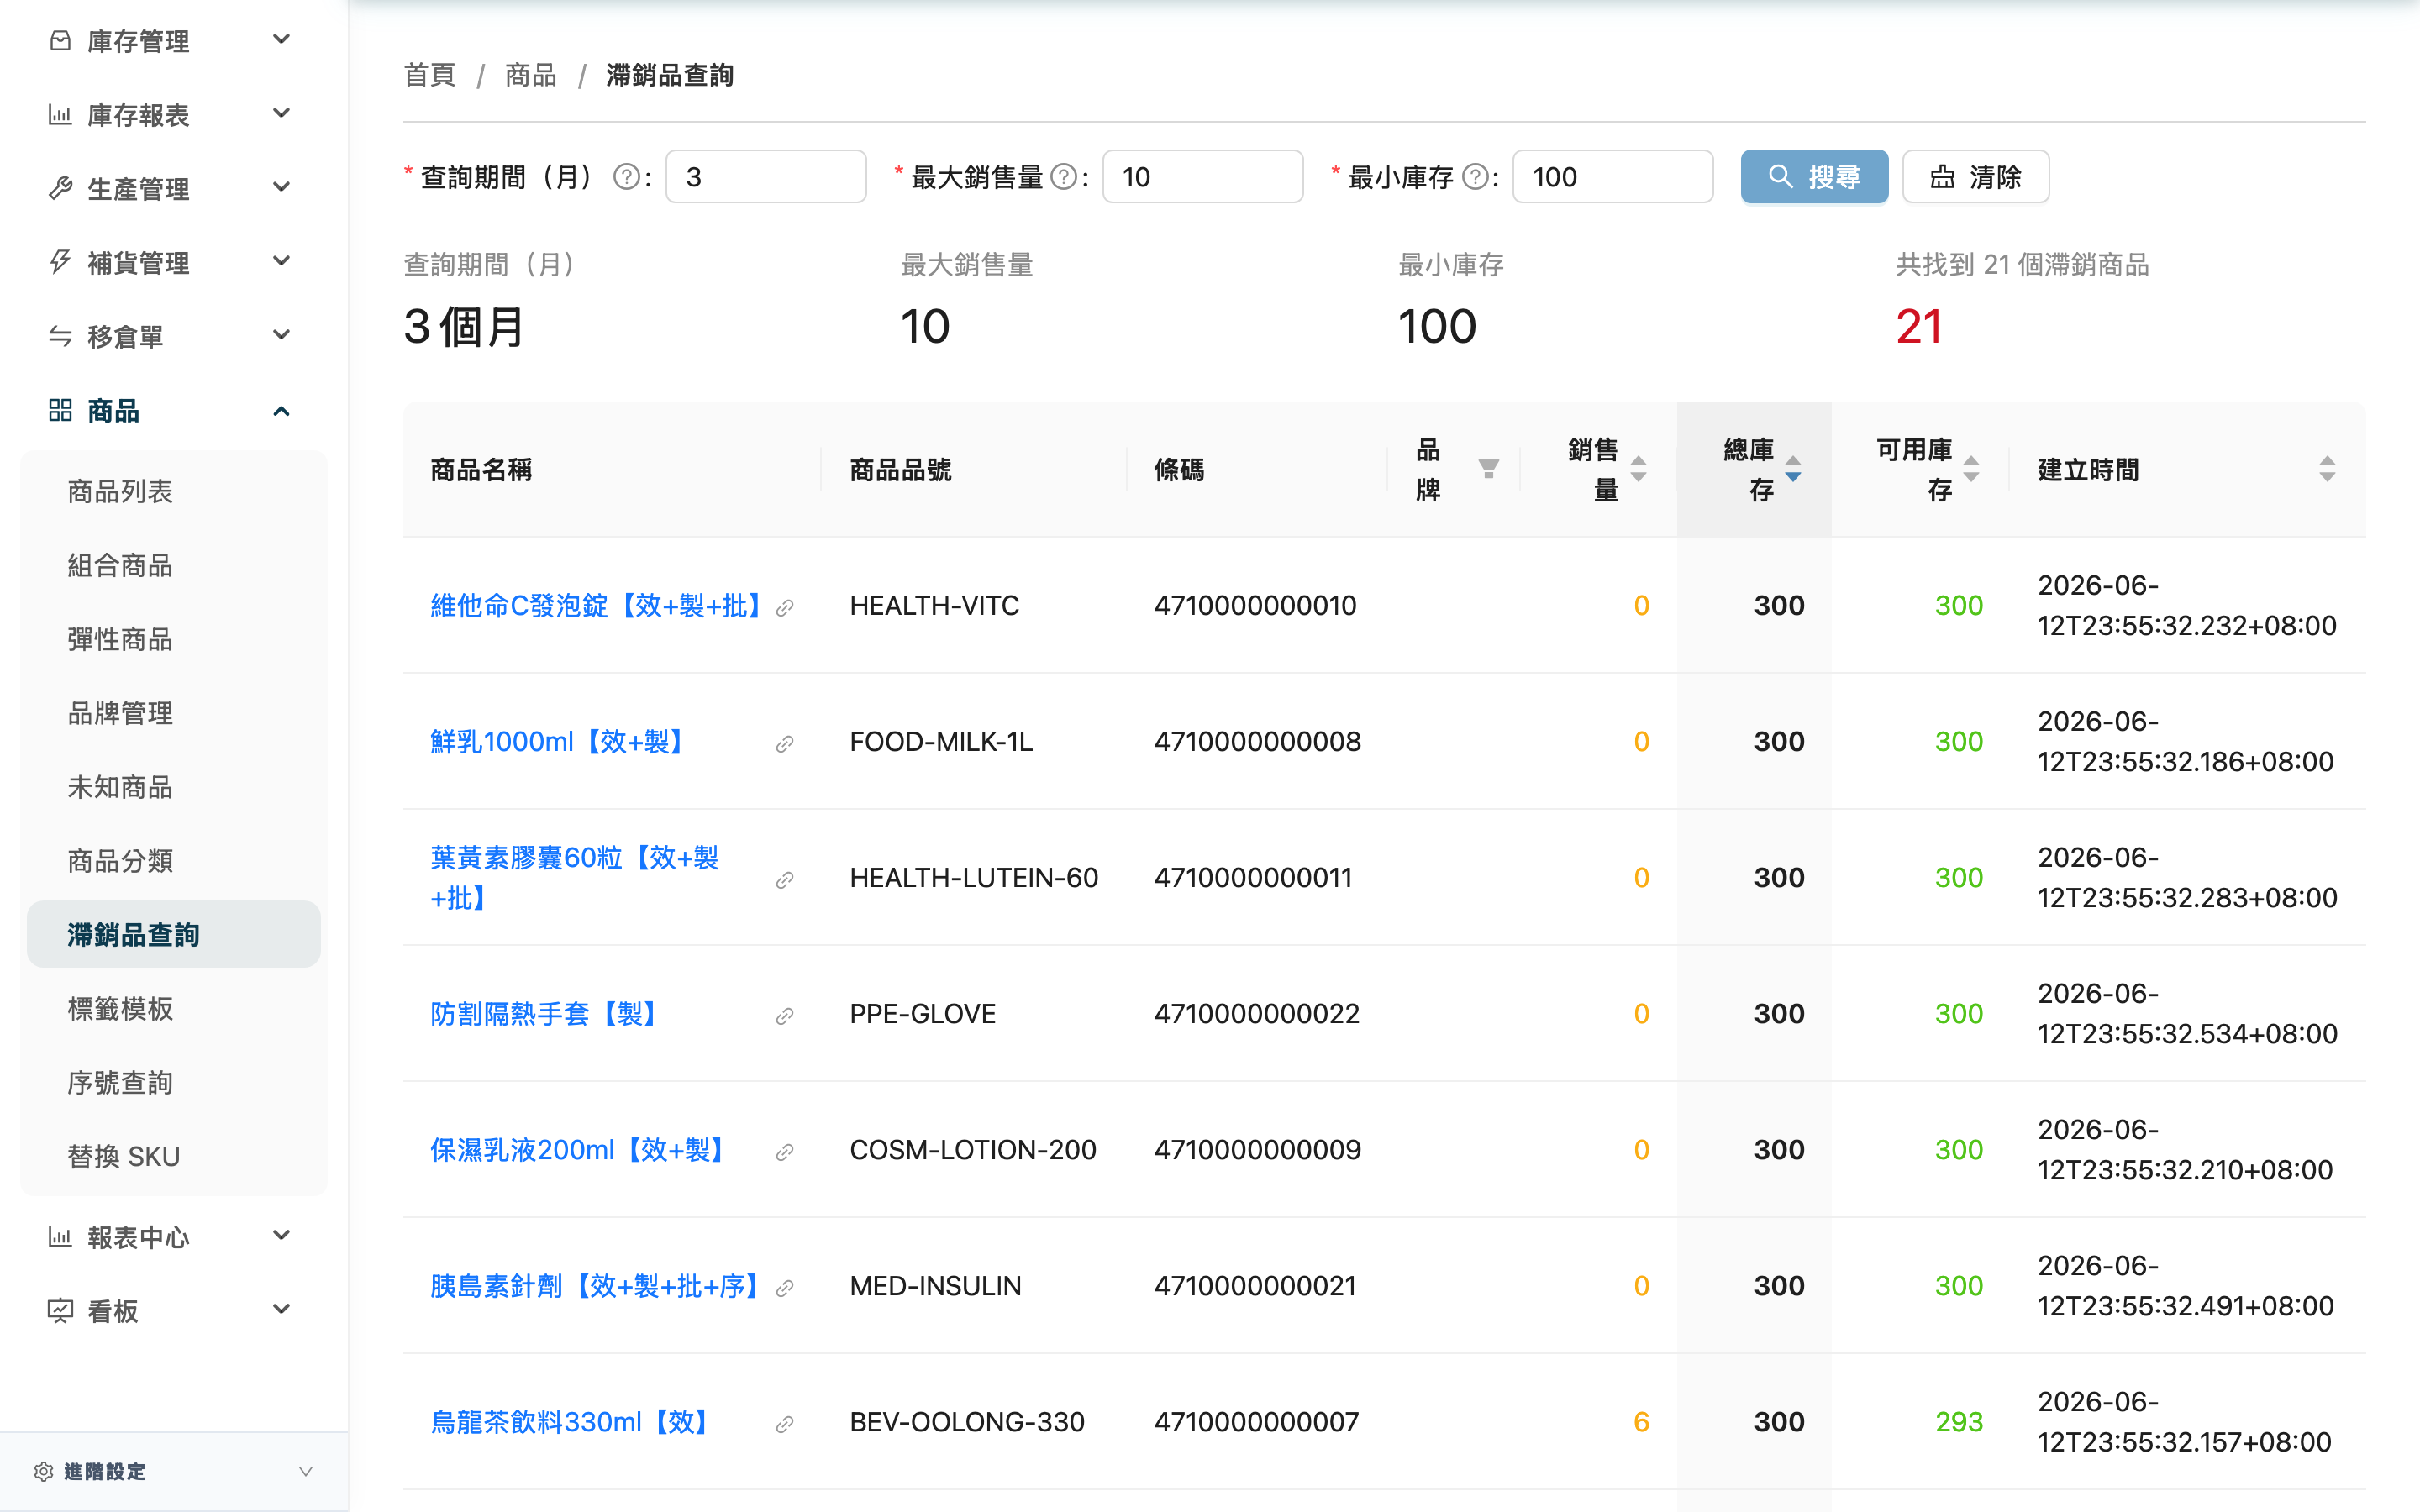The height and width of the screenshot is (1512, 2420).
Task: Open product 鮮乳1000ml【效+製】
Action: [x=558, y=742]
